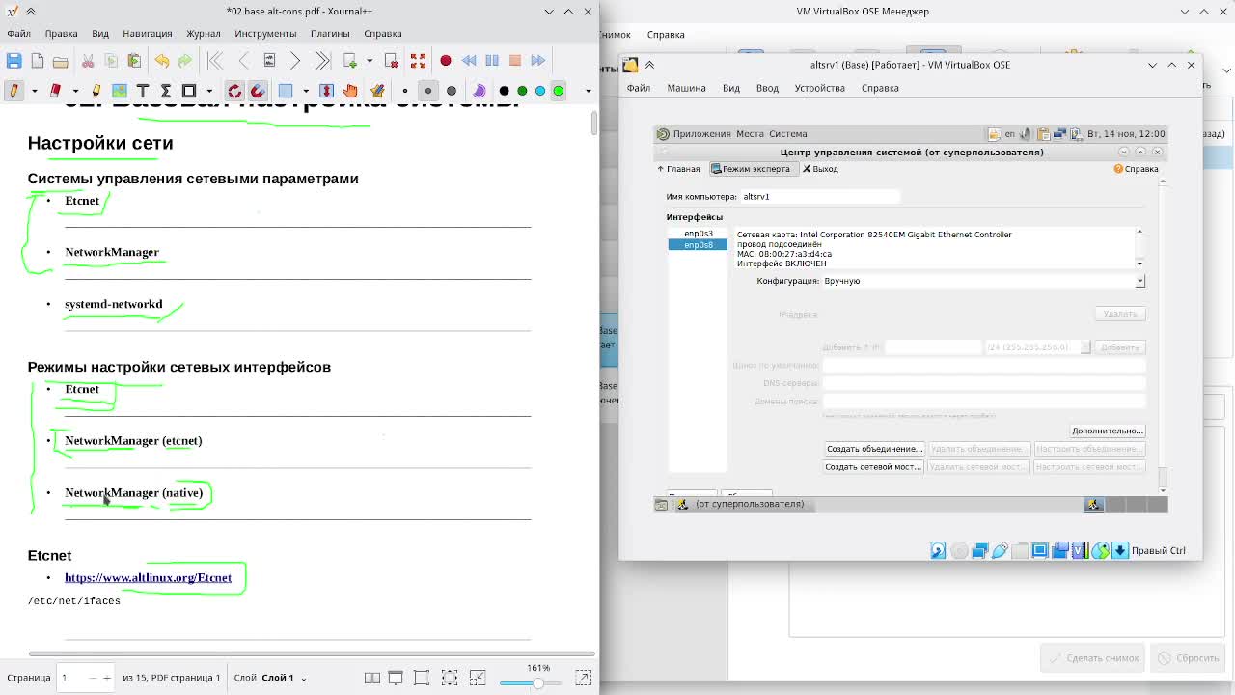Toggle the fill option
The image size is (1235, 695).
479,91
